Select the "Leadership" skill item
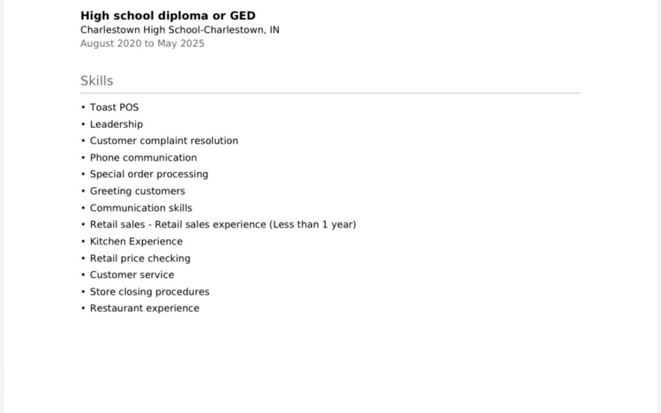661x413 pixels. (116, 124)
